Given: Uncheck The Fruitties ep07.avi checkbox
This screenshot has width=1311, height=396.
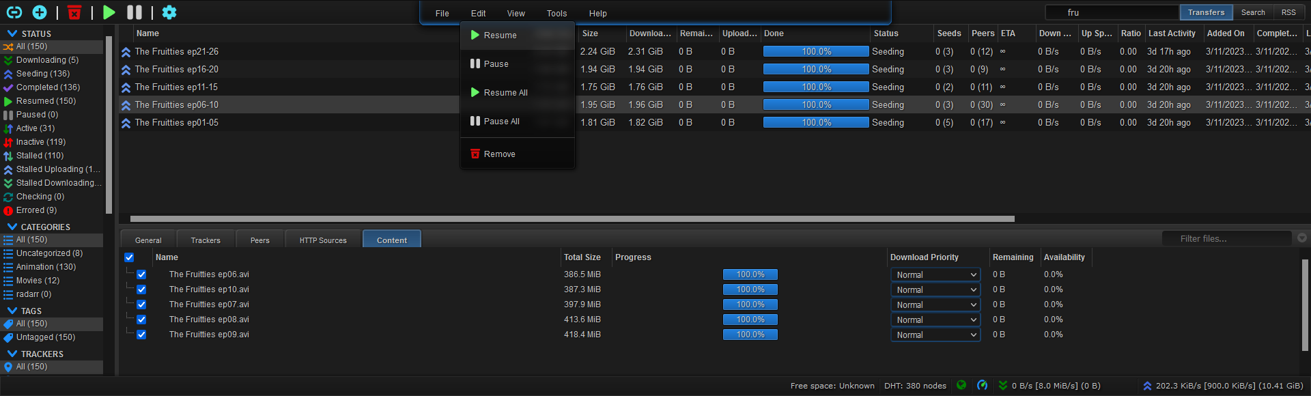Looking at the screenshot, I should [x=141, y=305].
